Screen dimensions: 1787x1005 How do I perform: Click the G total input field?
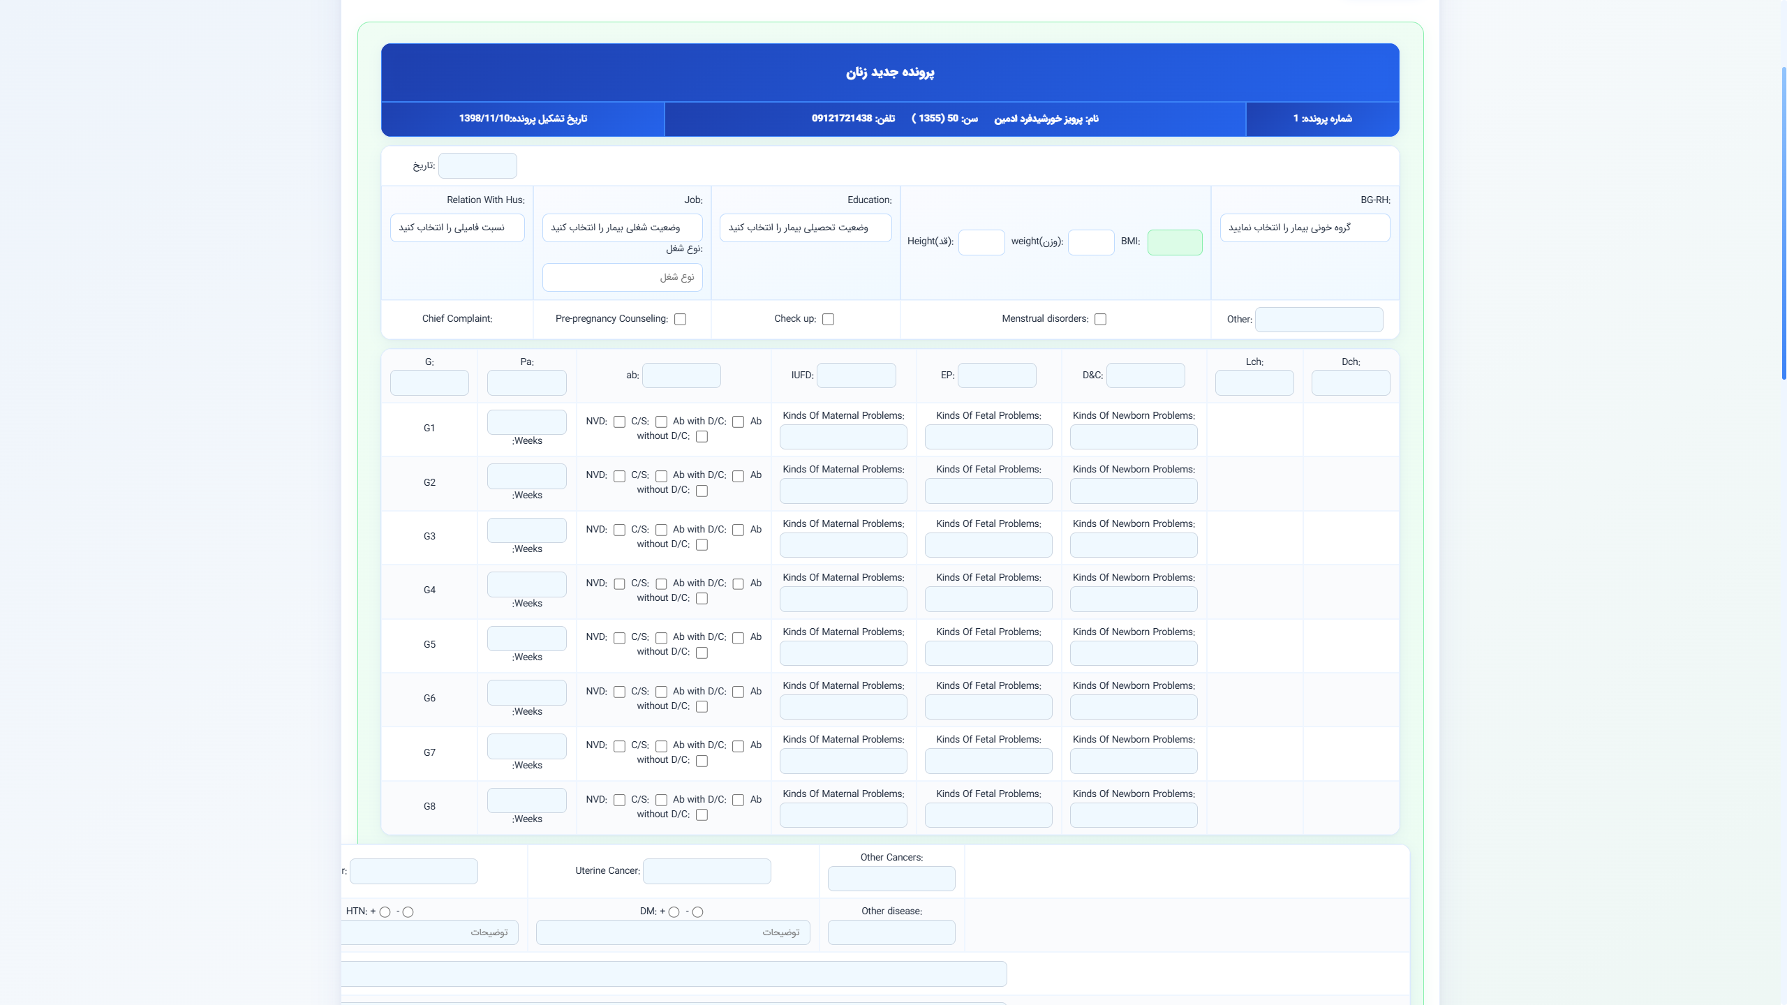pos(429,382)
